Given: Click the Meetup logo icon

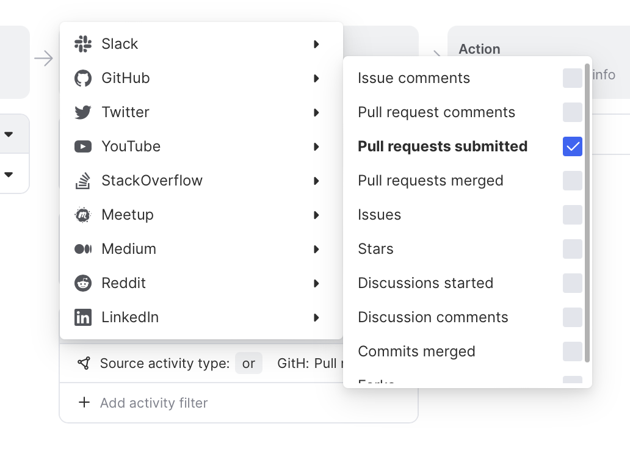Looking at the screenshot, I should 82,215.
